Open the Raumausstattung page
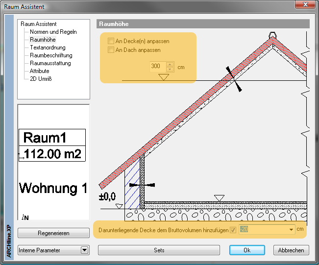 (50, 63)
